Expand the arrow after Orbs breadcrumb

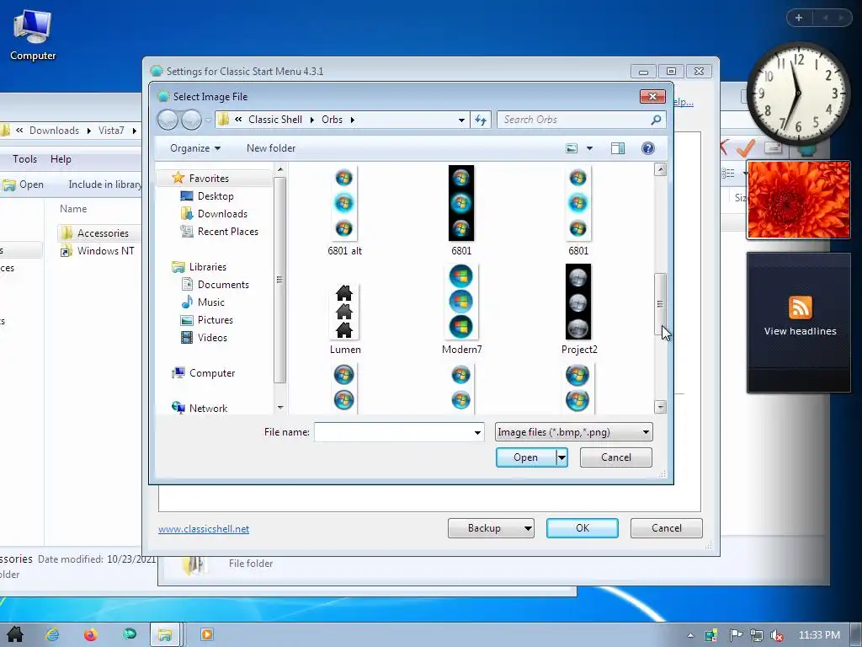click(353, 120)
